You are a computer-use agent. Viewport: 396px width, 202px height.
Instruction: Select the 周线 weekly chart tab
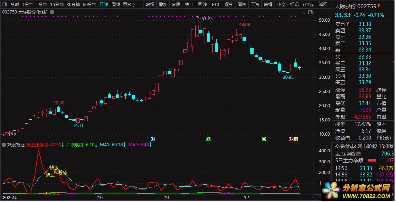[116, 5]
